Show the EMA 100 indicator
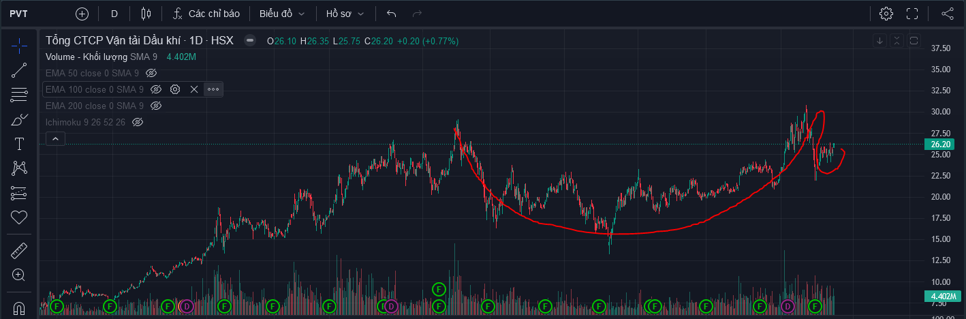This screenshot has width=966, height=319. (x=156, y=89)
